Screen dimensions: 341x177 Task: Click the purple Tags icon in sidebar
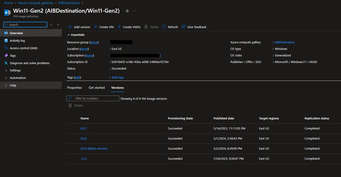coord(6,56)
